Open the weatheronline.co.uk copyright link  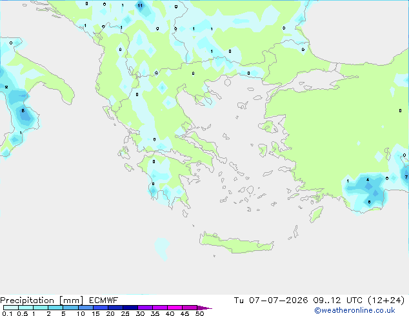point(355,310)
